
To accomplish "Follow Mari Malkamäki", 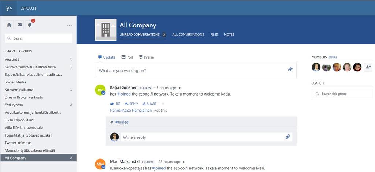I will click(147, 162).
